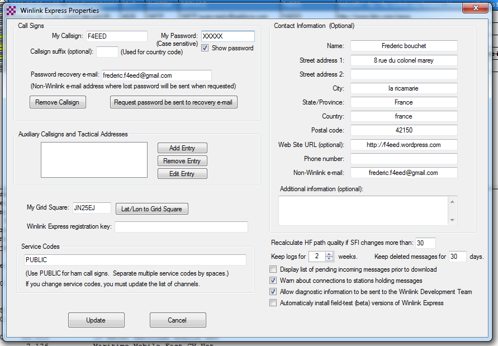Screen dimensions: 498x346
Task: Click Add Entry for auxiliary callsigns
Action: (x=182, y=148)
